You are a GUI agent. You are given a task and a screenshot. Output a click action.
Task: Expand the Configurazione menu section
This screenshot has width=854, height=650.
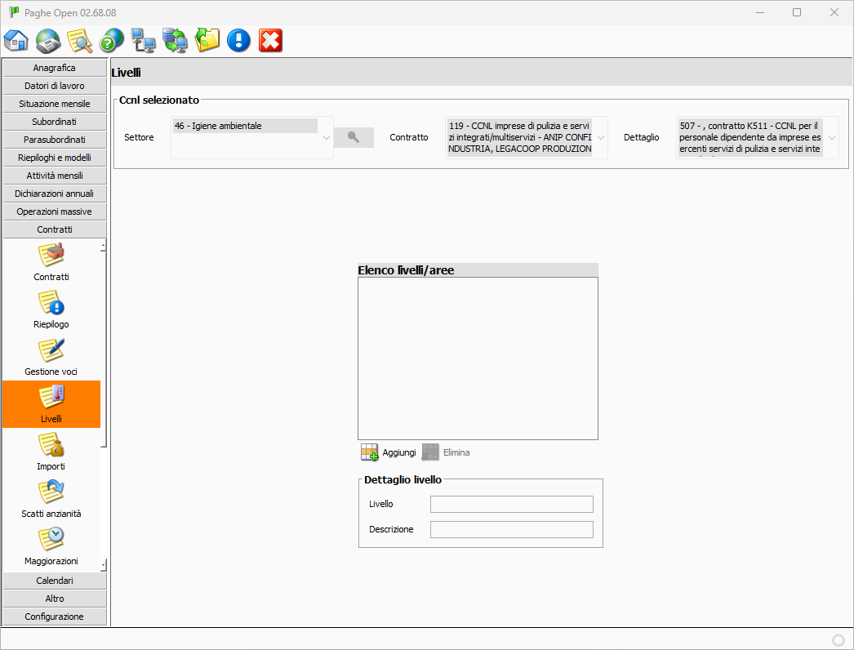[x=55, y=617]
